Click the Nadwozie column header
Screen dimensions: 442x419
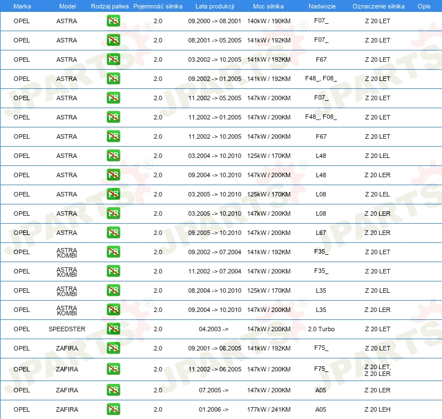pyautogui.click(x=322, y=6)
